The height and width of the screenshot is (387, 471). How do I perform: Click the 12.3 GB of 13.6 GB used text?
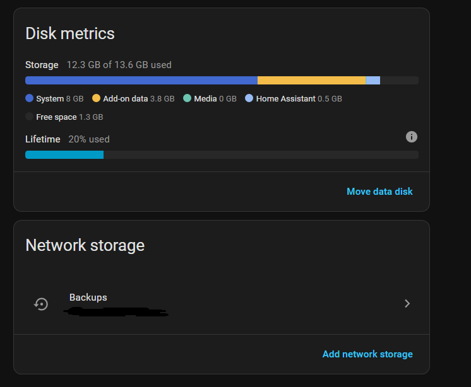pyautogui.click(x=119, y=65)
